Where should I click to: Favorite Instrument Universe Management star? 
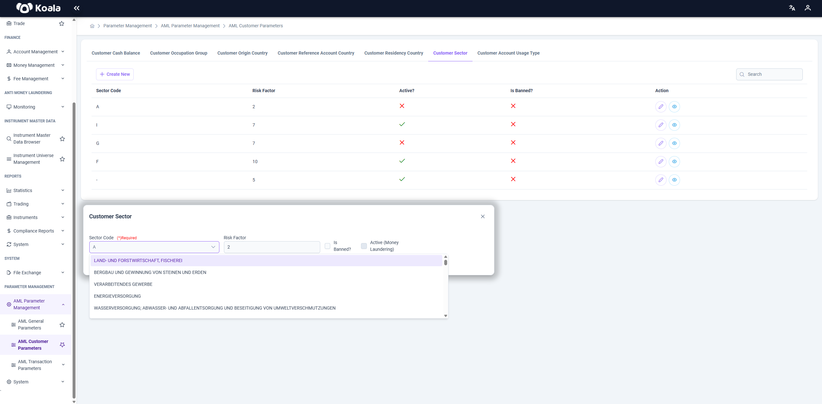62,159
